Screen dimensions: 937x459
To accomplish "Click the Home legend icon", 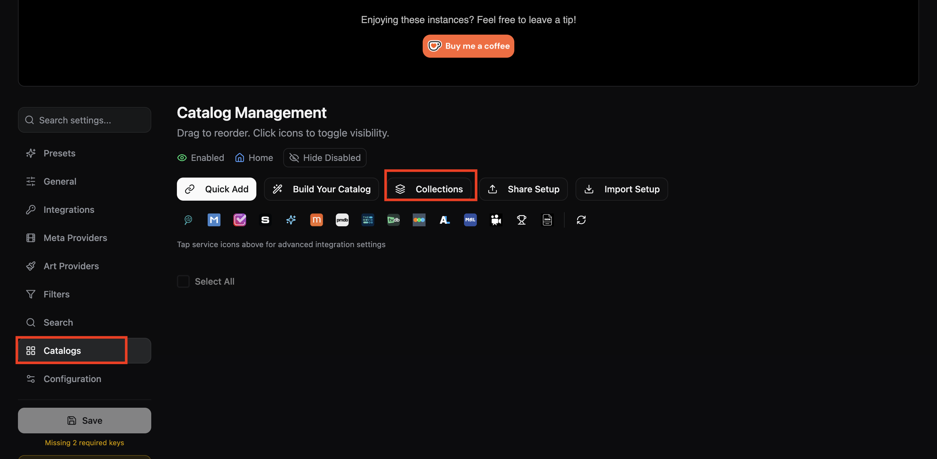I will pyautogui.click(x=239, y=157).
